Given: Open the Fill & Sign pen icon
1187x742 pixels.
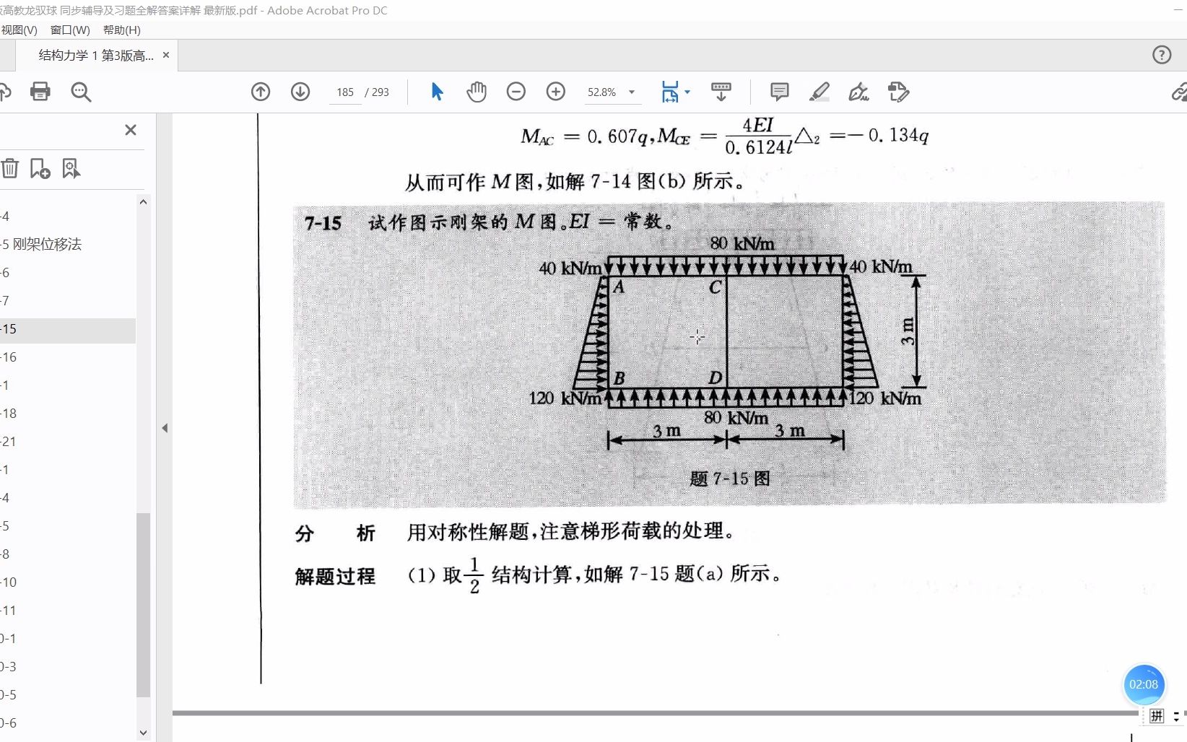Looking at the screenshot, I should click(x=858, y=92).
